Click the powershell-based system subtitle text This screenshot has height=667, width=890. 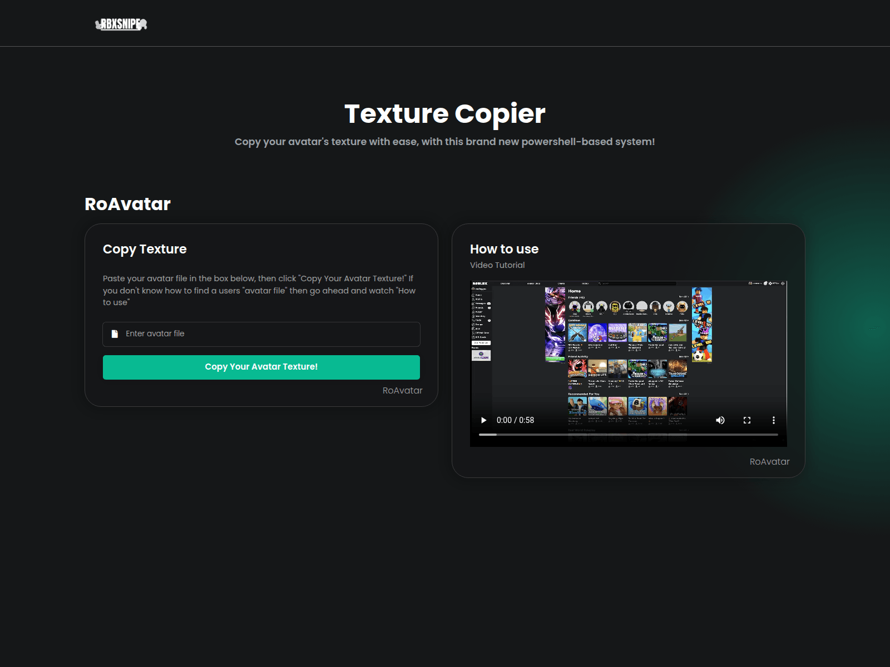[x=445, y=142]
